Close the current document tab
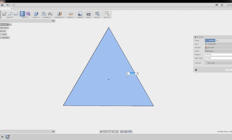The image size is (232, 140). click(12, 8)
